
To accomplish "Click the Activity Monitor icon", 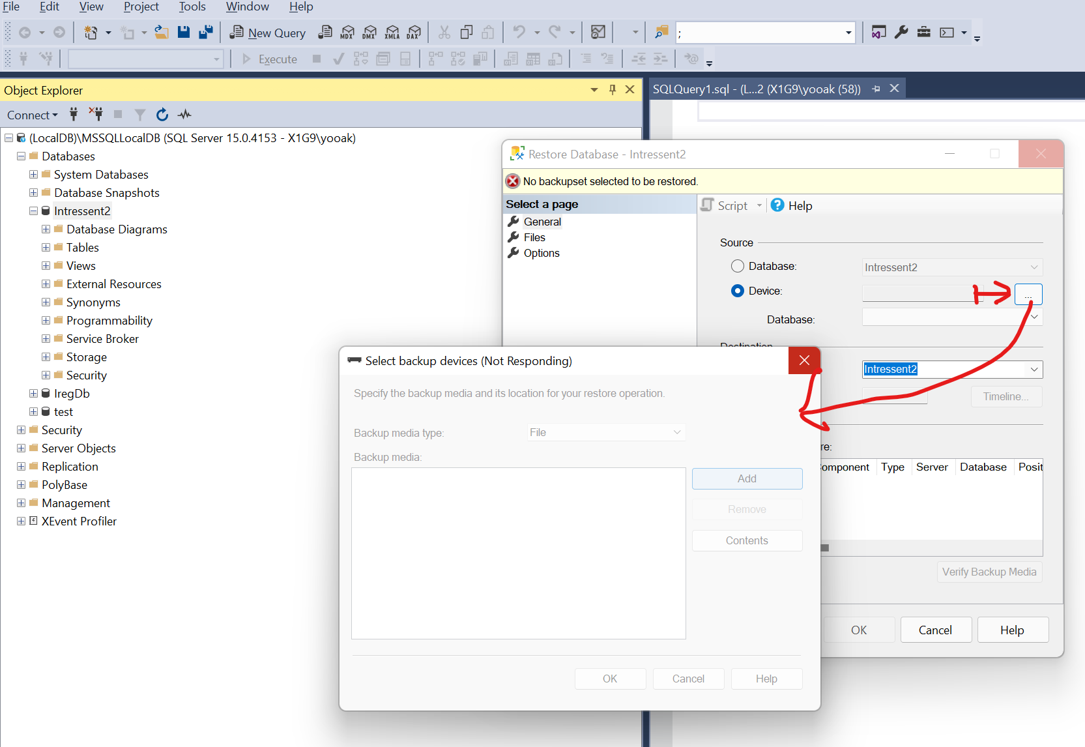I will click(x=598, y=32).
